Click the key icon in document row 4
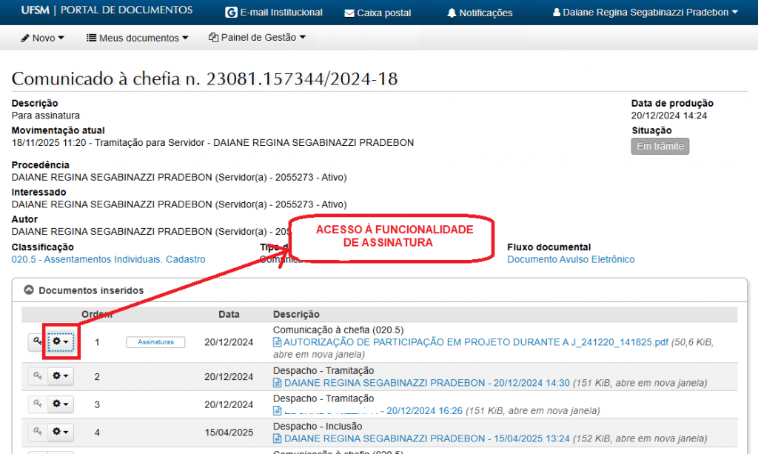 pos(37,431)
